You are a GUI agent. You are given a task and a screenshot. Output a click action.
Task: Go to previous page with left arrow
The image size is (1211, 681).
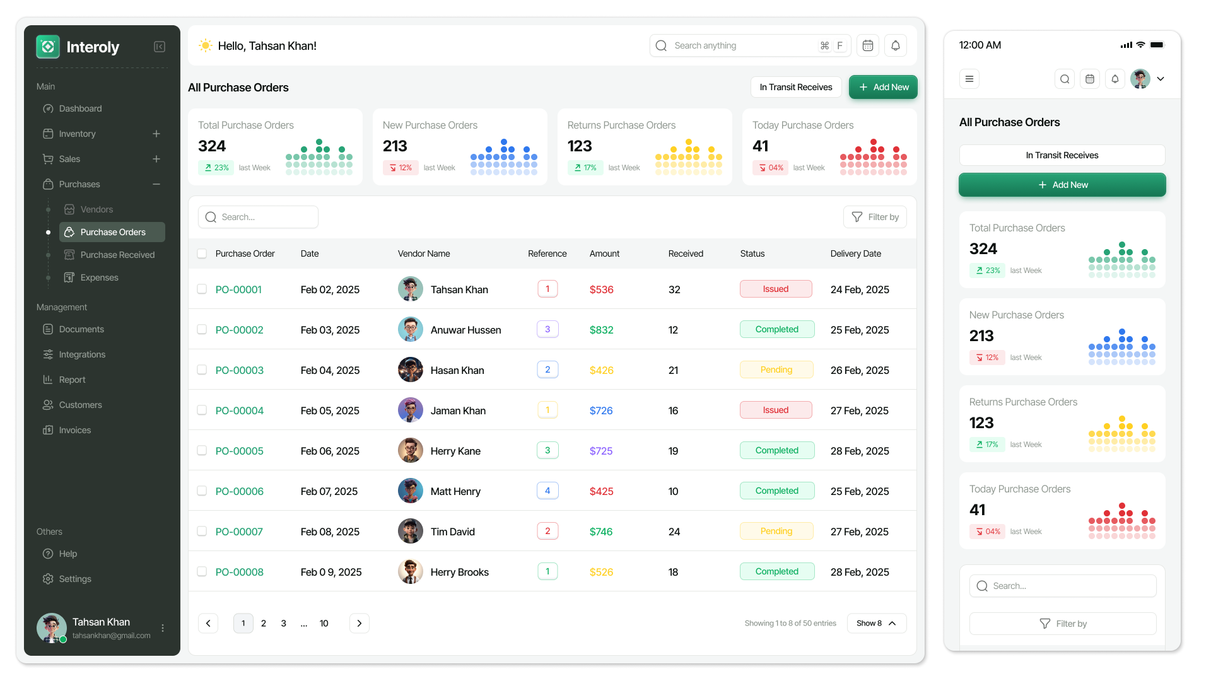pos(208,623)
